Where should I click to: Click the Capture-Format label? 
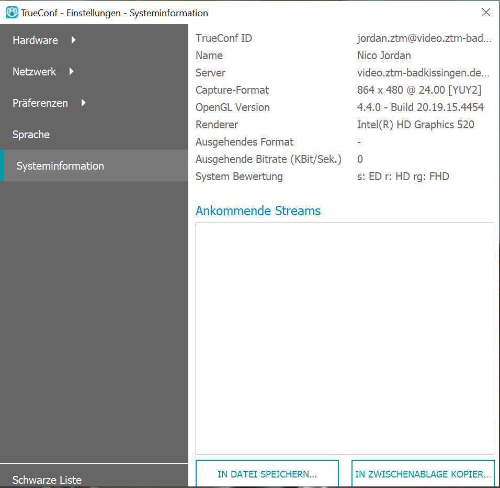click(232, 90)
